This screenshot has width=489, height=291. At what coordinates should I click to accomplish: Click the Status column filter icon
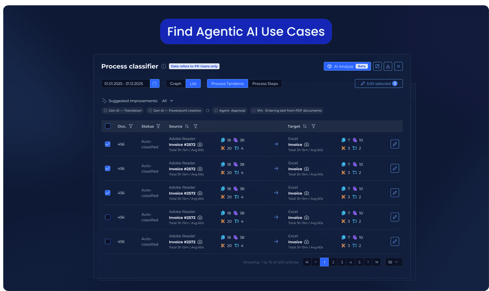tap(158, 127)
